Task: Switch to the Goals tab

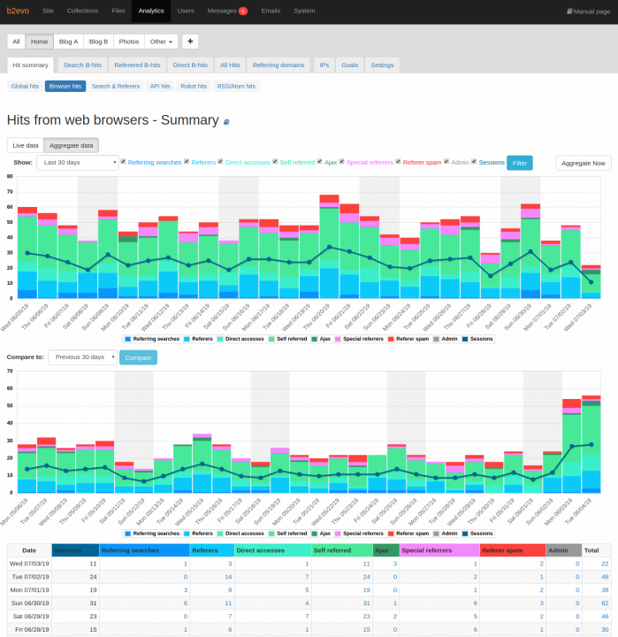Action: (x=349, y=65)
